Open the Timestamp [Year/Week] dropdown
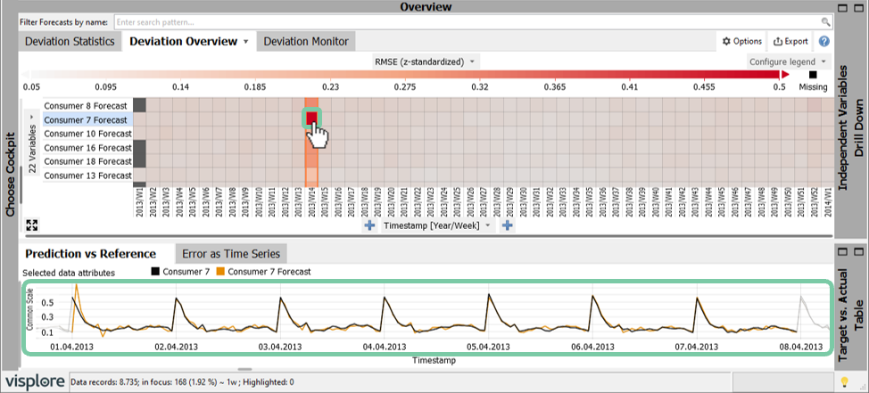 [x=438, y=225]
